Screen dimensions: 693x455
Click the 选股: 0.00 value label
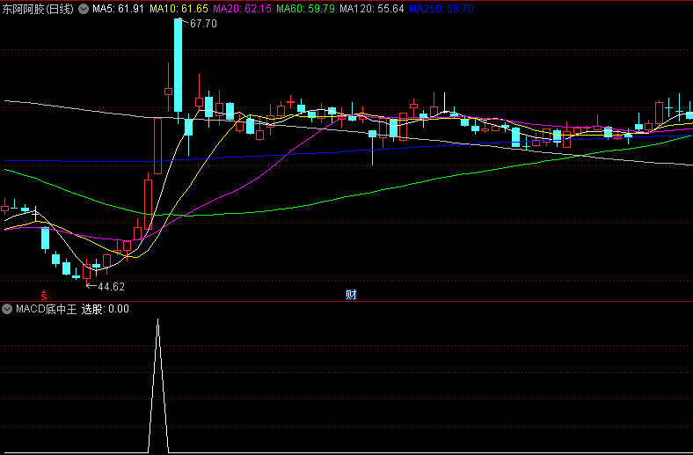tap(106, 309)
